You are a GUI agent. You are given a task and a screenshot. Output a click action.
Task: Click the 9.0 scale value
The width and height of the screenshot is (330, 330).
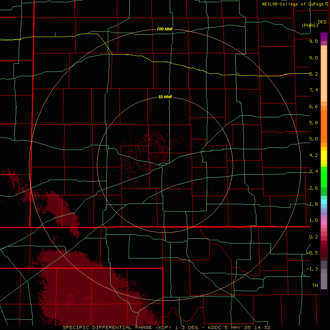tap(313, 58)
